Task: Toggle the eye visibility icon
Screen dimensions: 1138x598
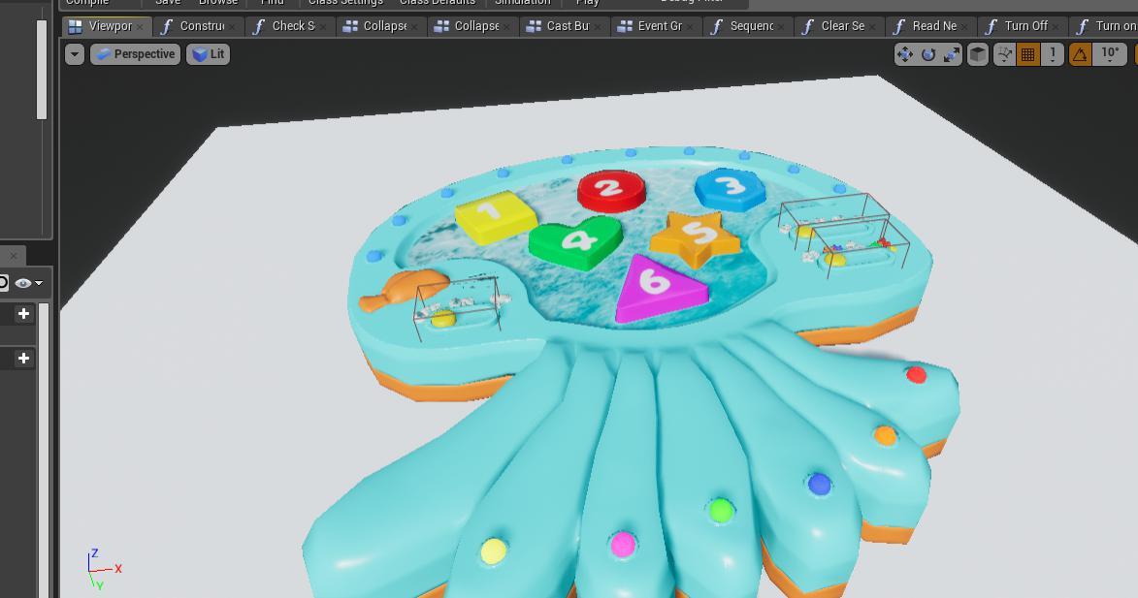Action: click(x=24, y=283)
